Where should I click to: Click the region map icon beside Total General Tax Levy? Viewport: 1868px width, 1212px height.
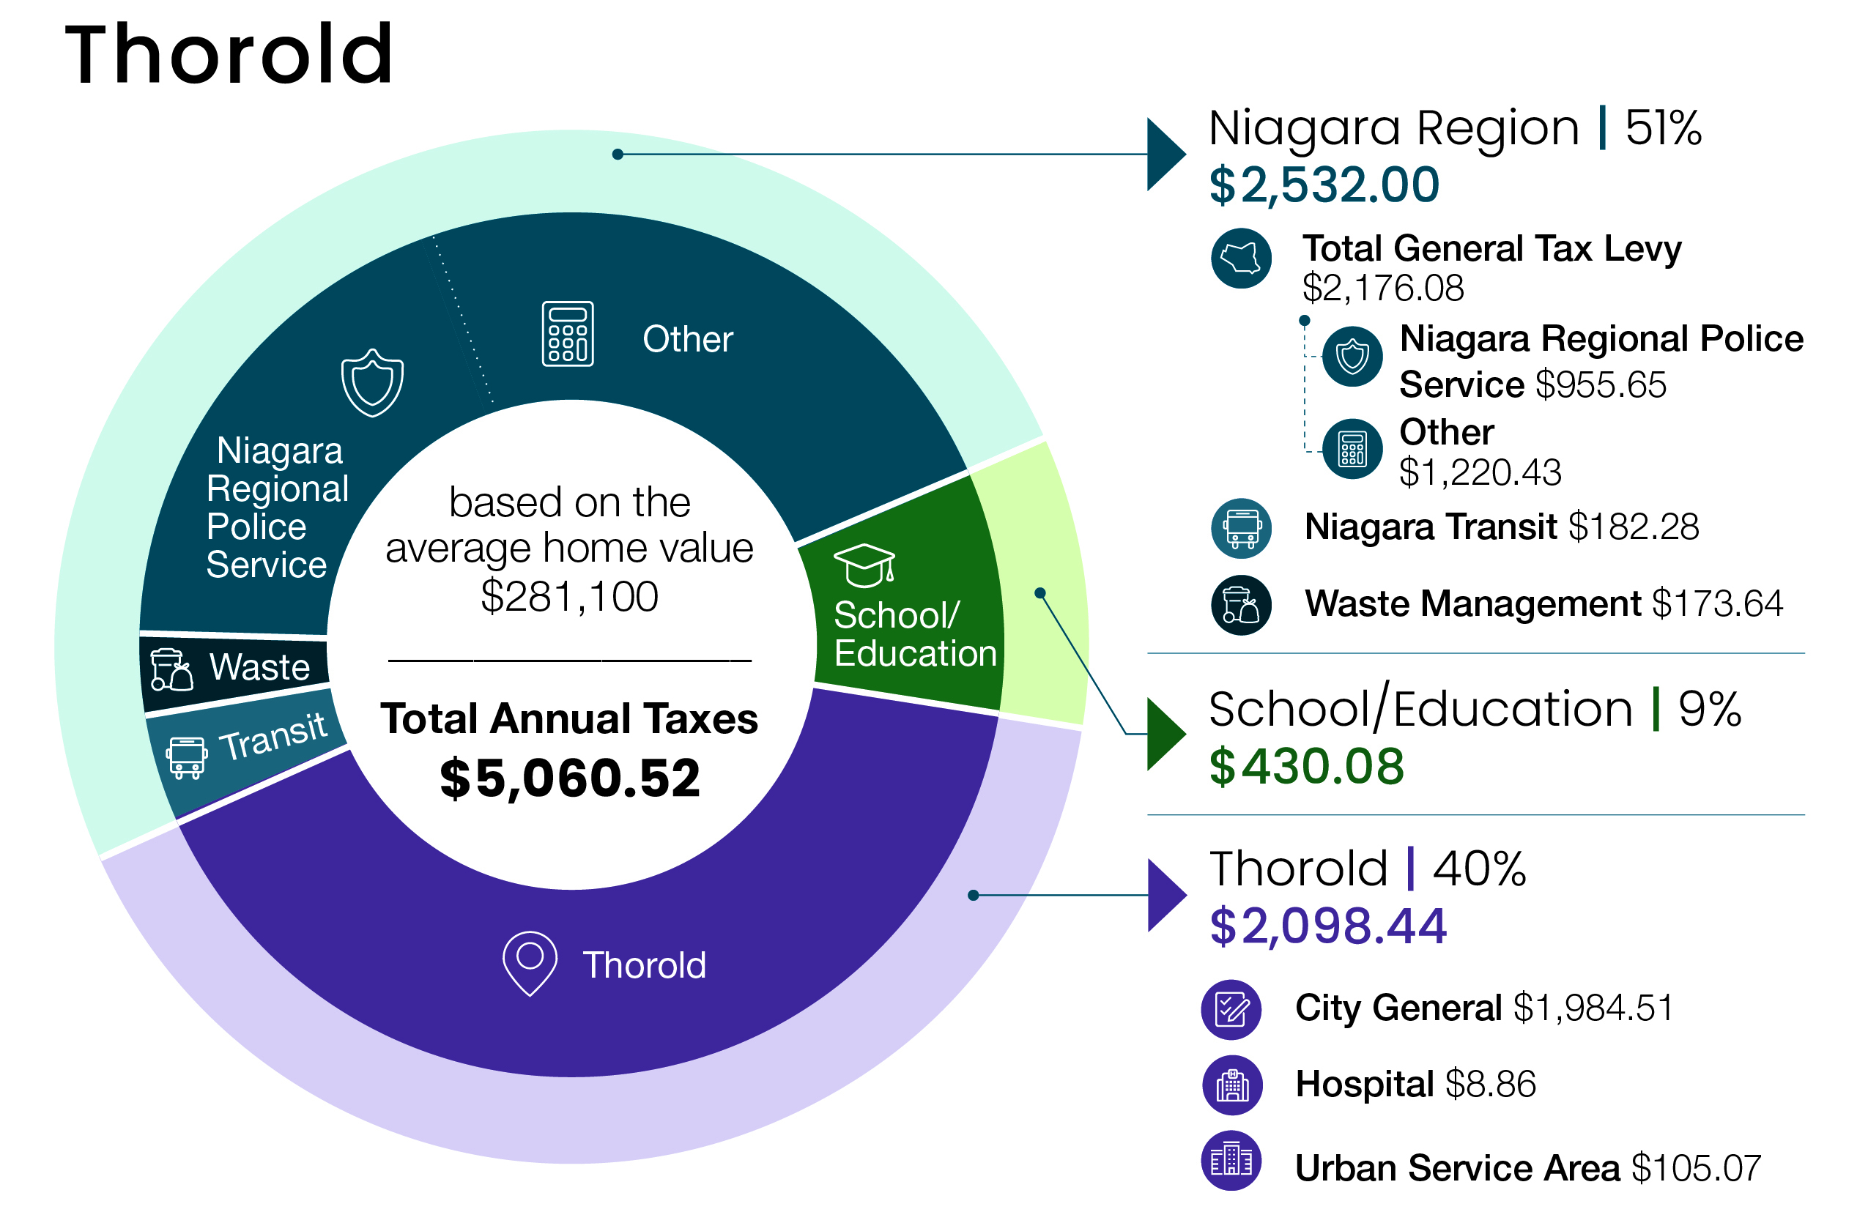pos(1241,258)
